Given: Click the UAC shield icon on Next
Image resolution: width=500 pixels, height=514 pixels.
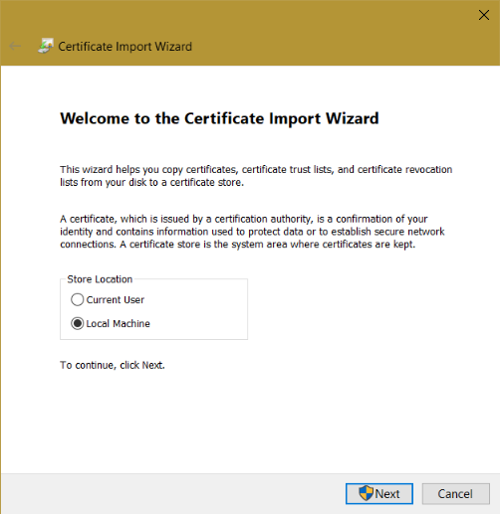Looking at the screenshot, I should [366, 493].
